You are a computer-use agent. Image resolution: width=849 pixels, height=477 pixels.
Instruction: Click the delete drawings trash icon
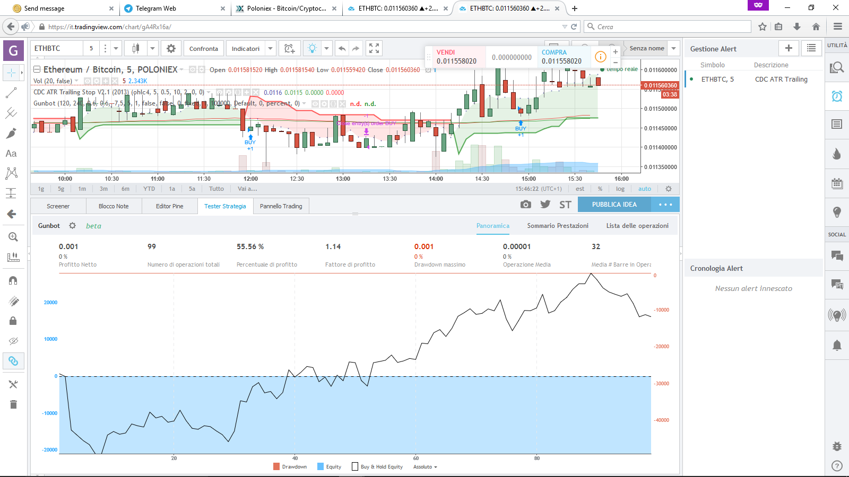[x=13, y=404]
